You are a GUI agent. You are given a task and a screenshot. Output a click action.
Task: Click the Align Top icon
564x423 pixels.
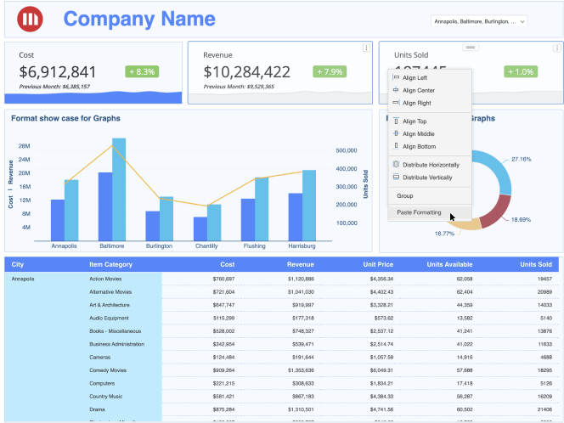tap(396, 121)
